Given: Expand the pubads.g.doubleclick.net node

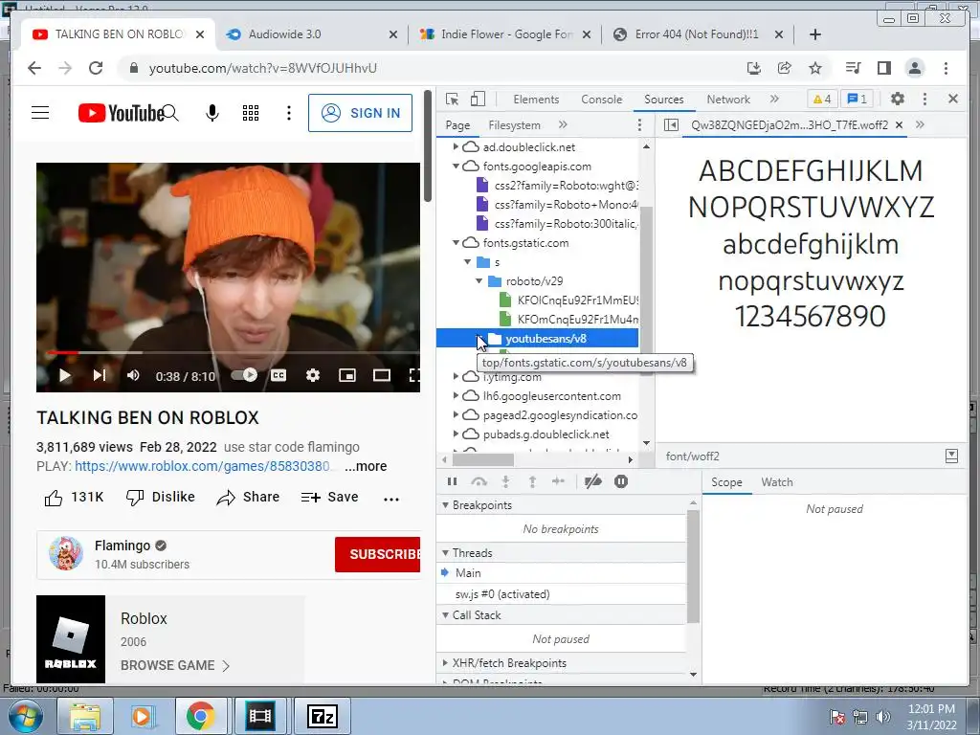Looking at the screenshot, I should point(456,434).
